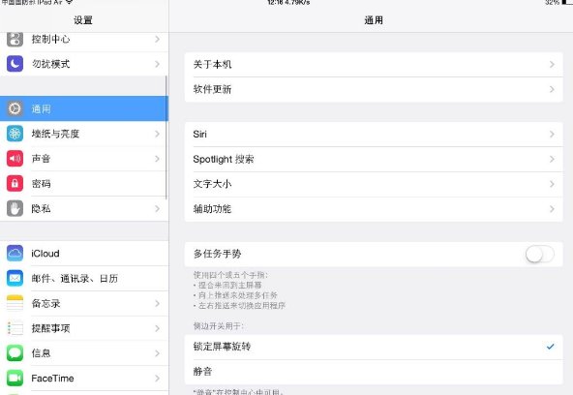573x395 pixels.
Task: Open chevron on 控制中心 row
Action: [158, 39]
